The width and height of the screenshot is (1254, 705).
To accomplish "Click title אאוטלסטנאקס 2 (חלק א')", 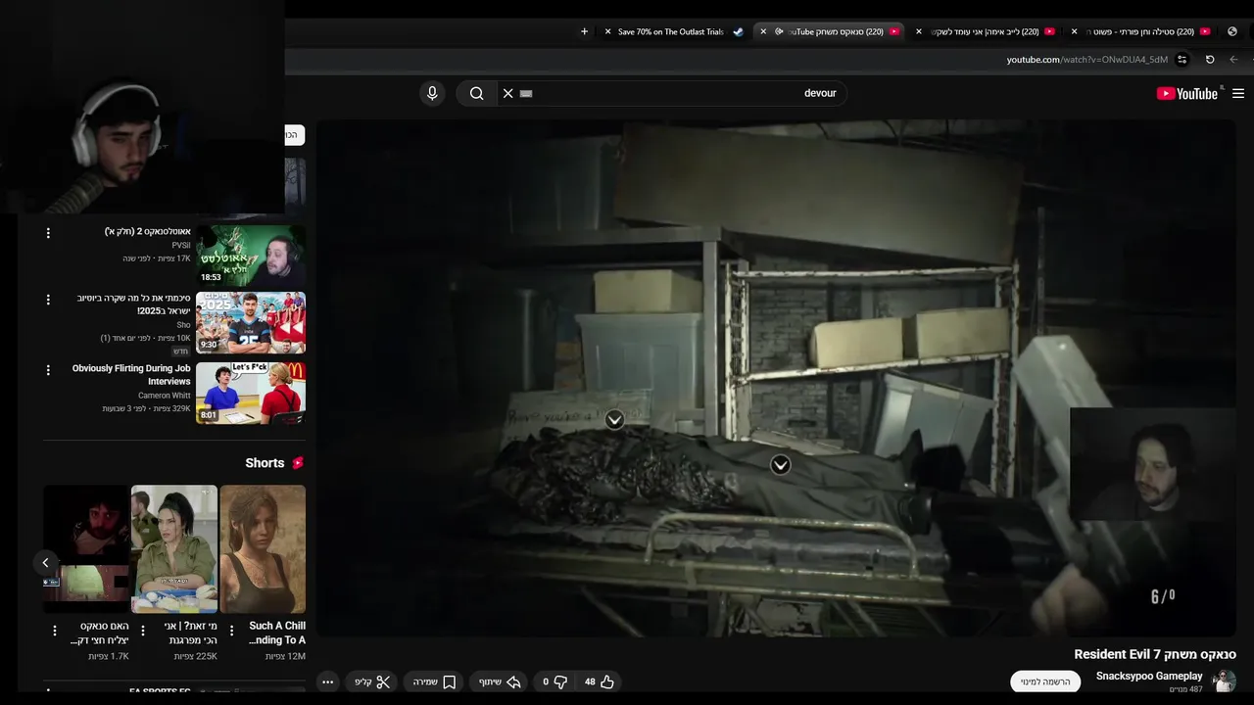I will pos(148,231).
